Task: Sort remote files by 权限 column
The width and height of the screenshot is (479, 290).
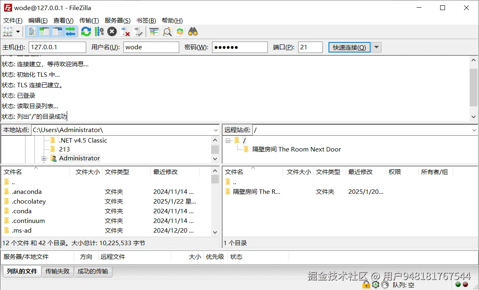Action: point(402,172)
